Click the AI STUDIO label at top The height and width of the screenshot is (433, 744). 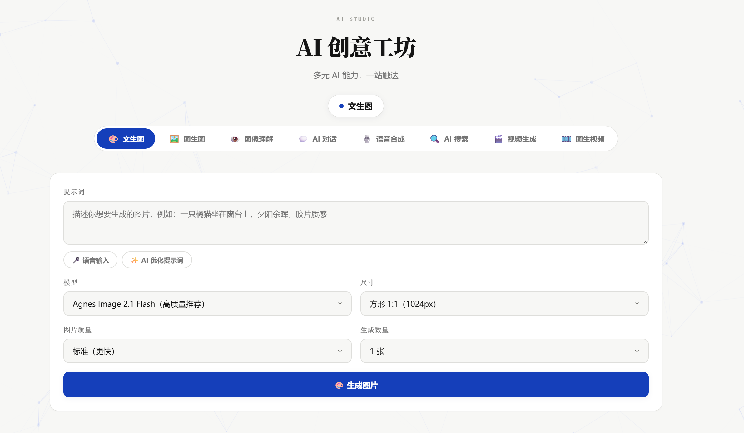coord(356,19)
